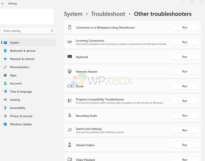
Task: Run the DirectAccess connection troubleshooter
Action: pyautogui.click(x=185, y=27)
